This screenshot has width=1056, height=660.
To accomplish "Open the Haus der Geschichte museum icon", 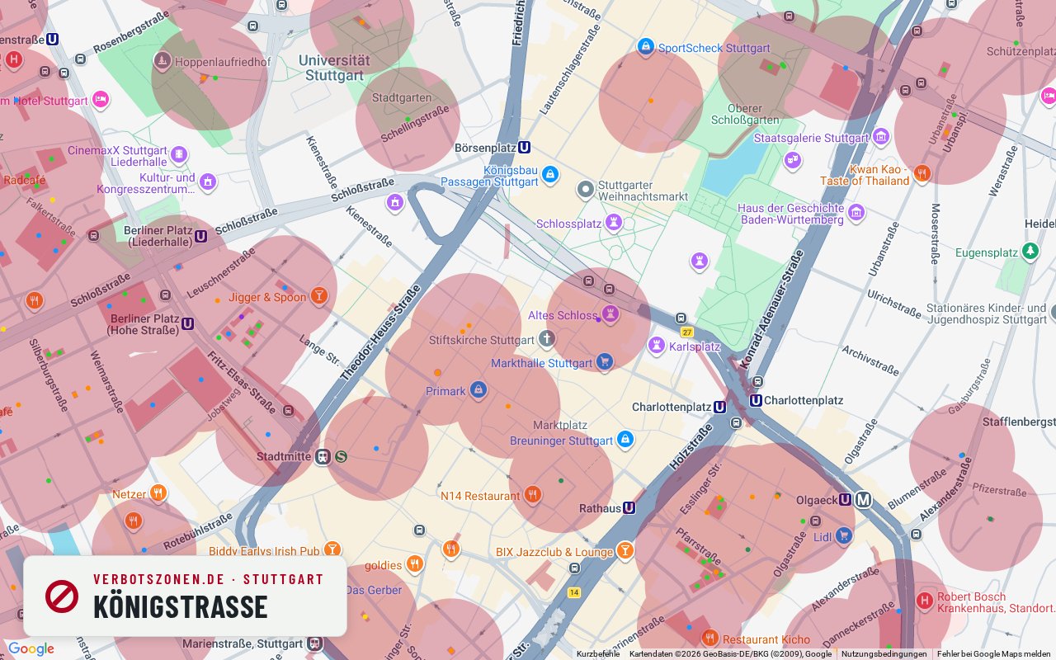I will [x=856, y=214].
